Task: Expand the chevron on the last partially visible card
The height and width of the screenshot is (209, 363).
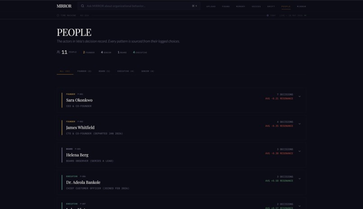Action: (299, 206)
